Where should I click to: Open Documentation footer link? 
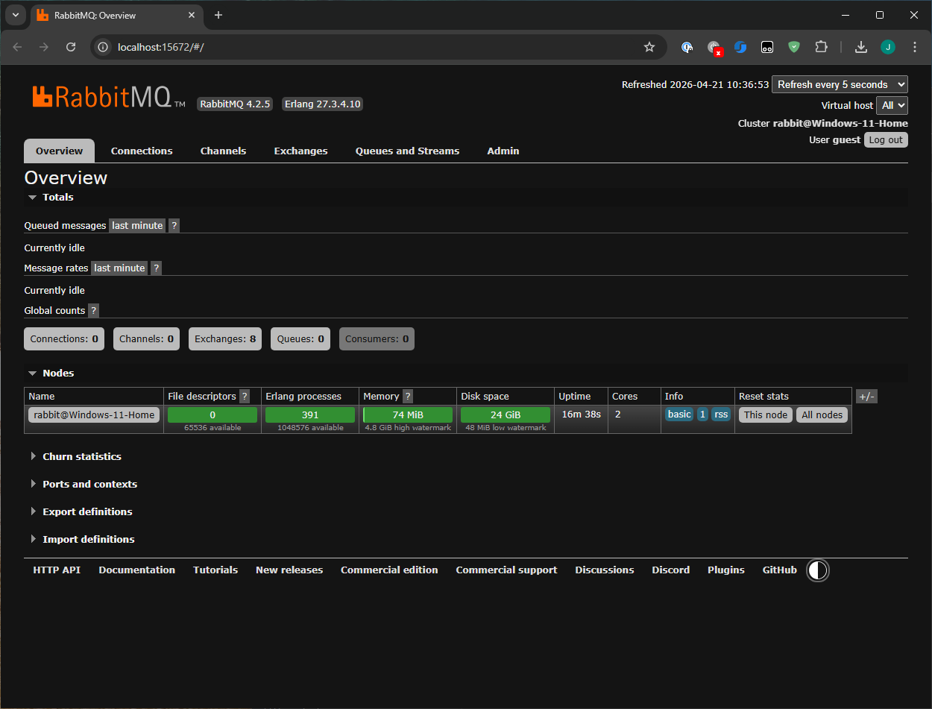click(x=136, y=570)
